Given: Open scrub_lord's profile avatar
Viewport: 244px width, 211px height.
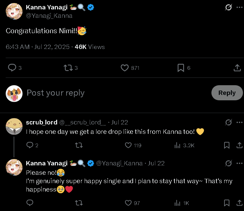Looking at the screenshot, I should [14, 126].
